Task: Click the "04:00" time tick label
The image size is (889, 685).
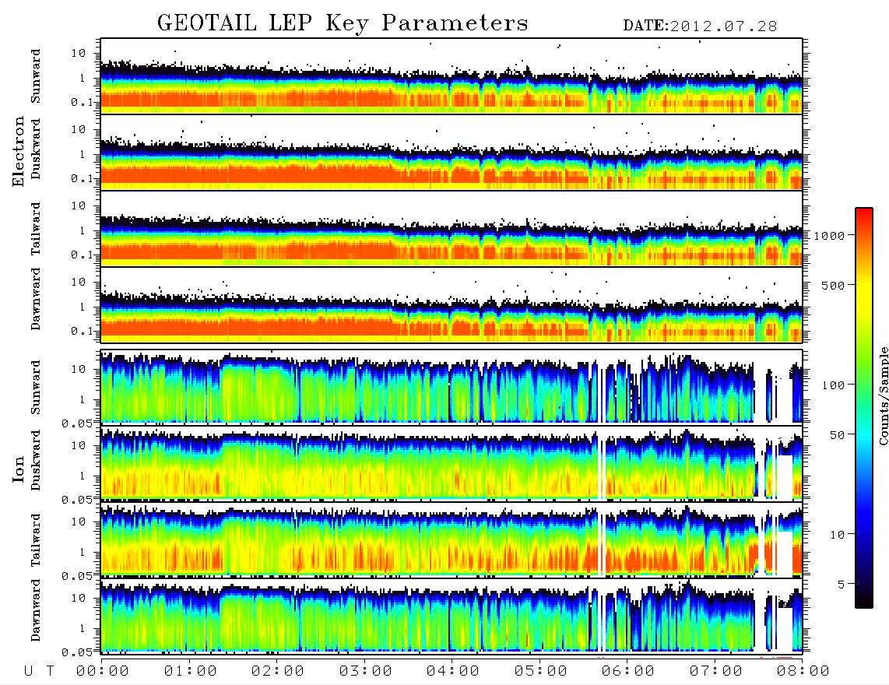Action: click(453, 671)
